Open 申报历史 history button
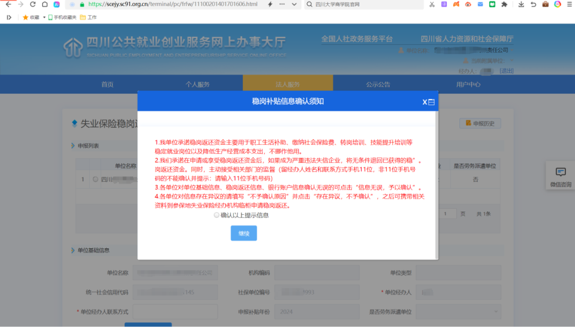 480,123
